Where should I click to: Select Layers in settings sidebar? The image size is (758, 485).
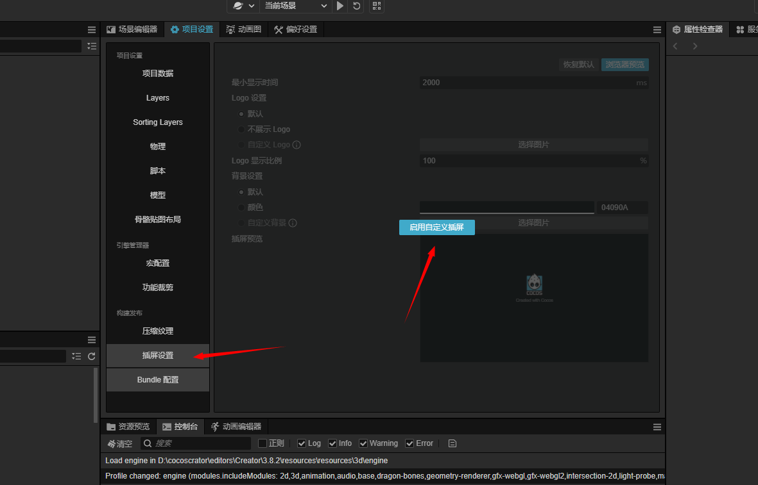tap(158, 98)
